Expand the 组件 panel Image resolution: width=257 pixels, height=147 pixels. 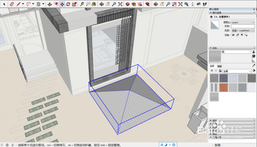pos(211,120)
